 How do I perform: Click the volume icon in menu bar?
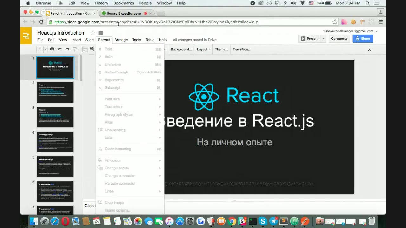[x=293, y=3]
